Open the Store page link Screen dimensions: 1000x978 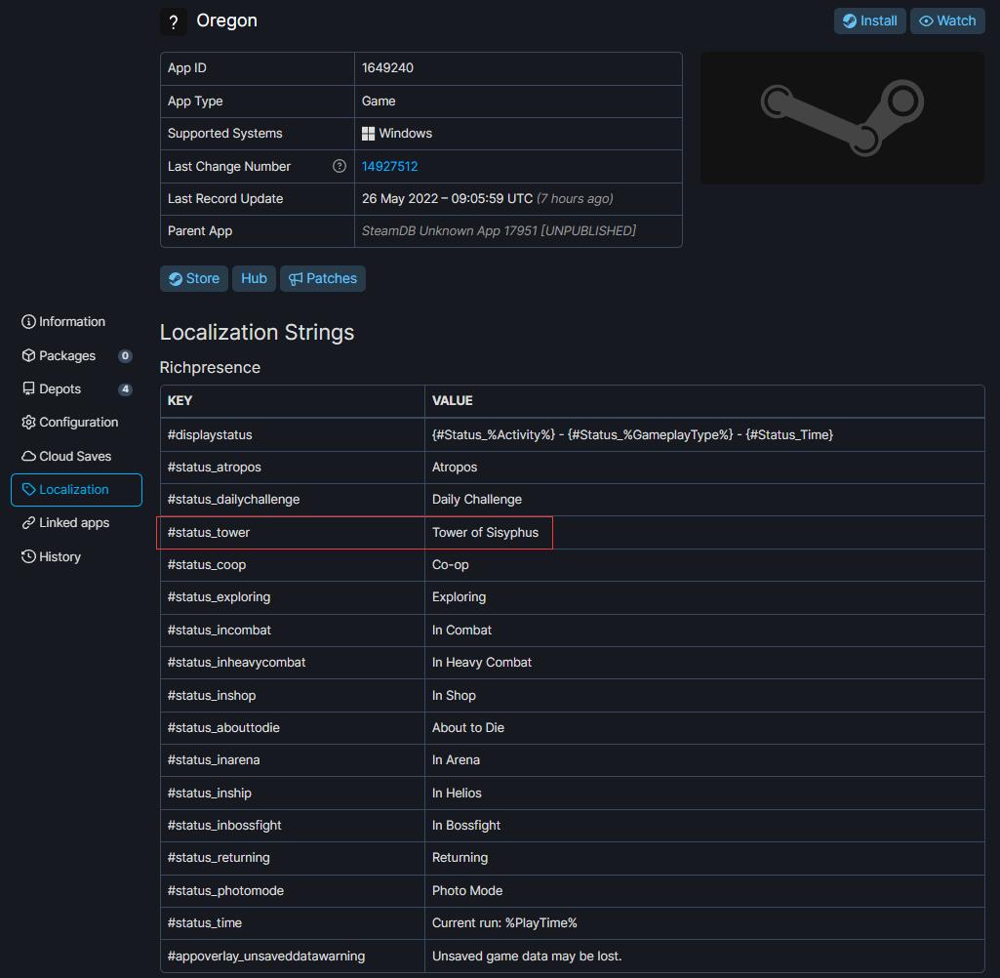click(194, 279)
